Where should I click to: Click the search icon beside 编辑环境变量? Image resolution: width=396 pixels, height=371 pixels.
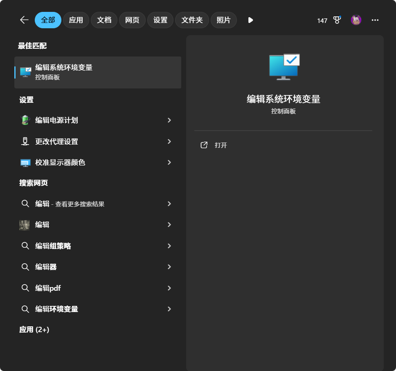pyautogui.click(x=25, y=309)
